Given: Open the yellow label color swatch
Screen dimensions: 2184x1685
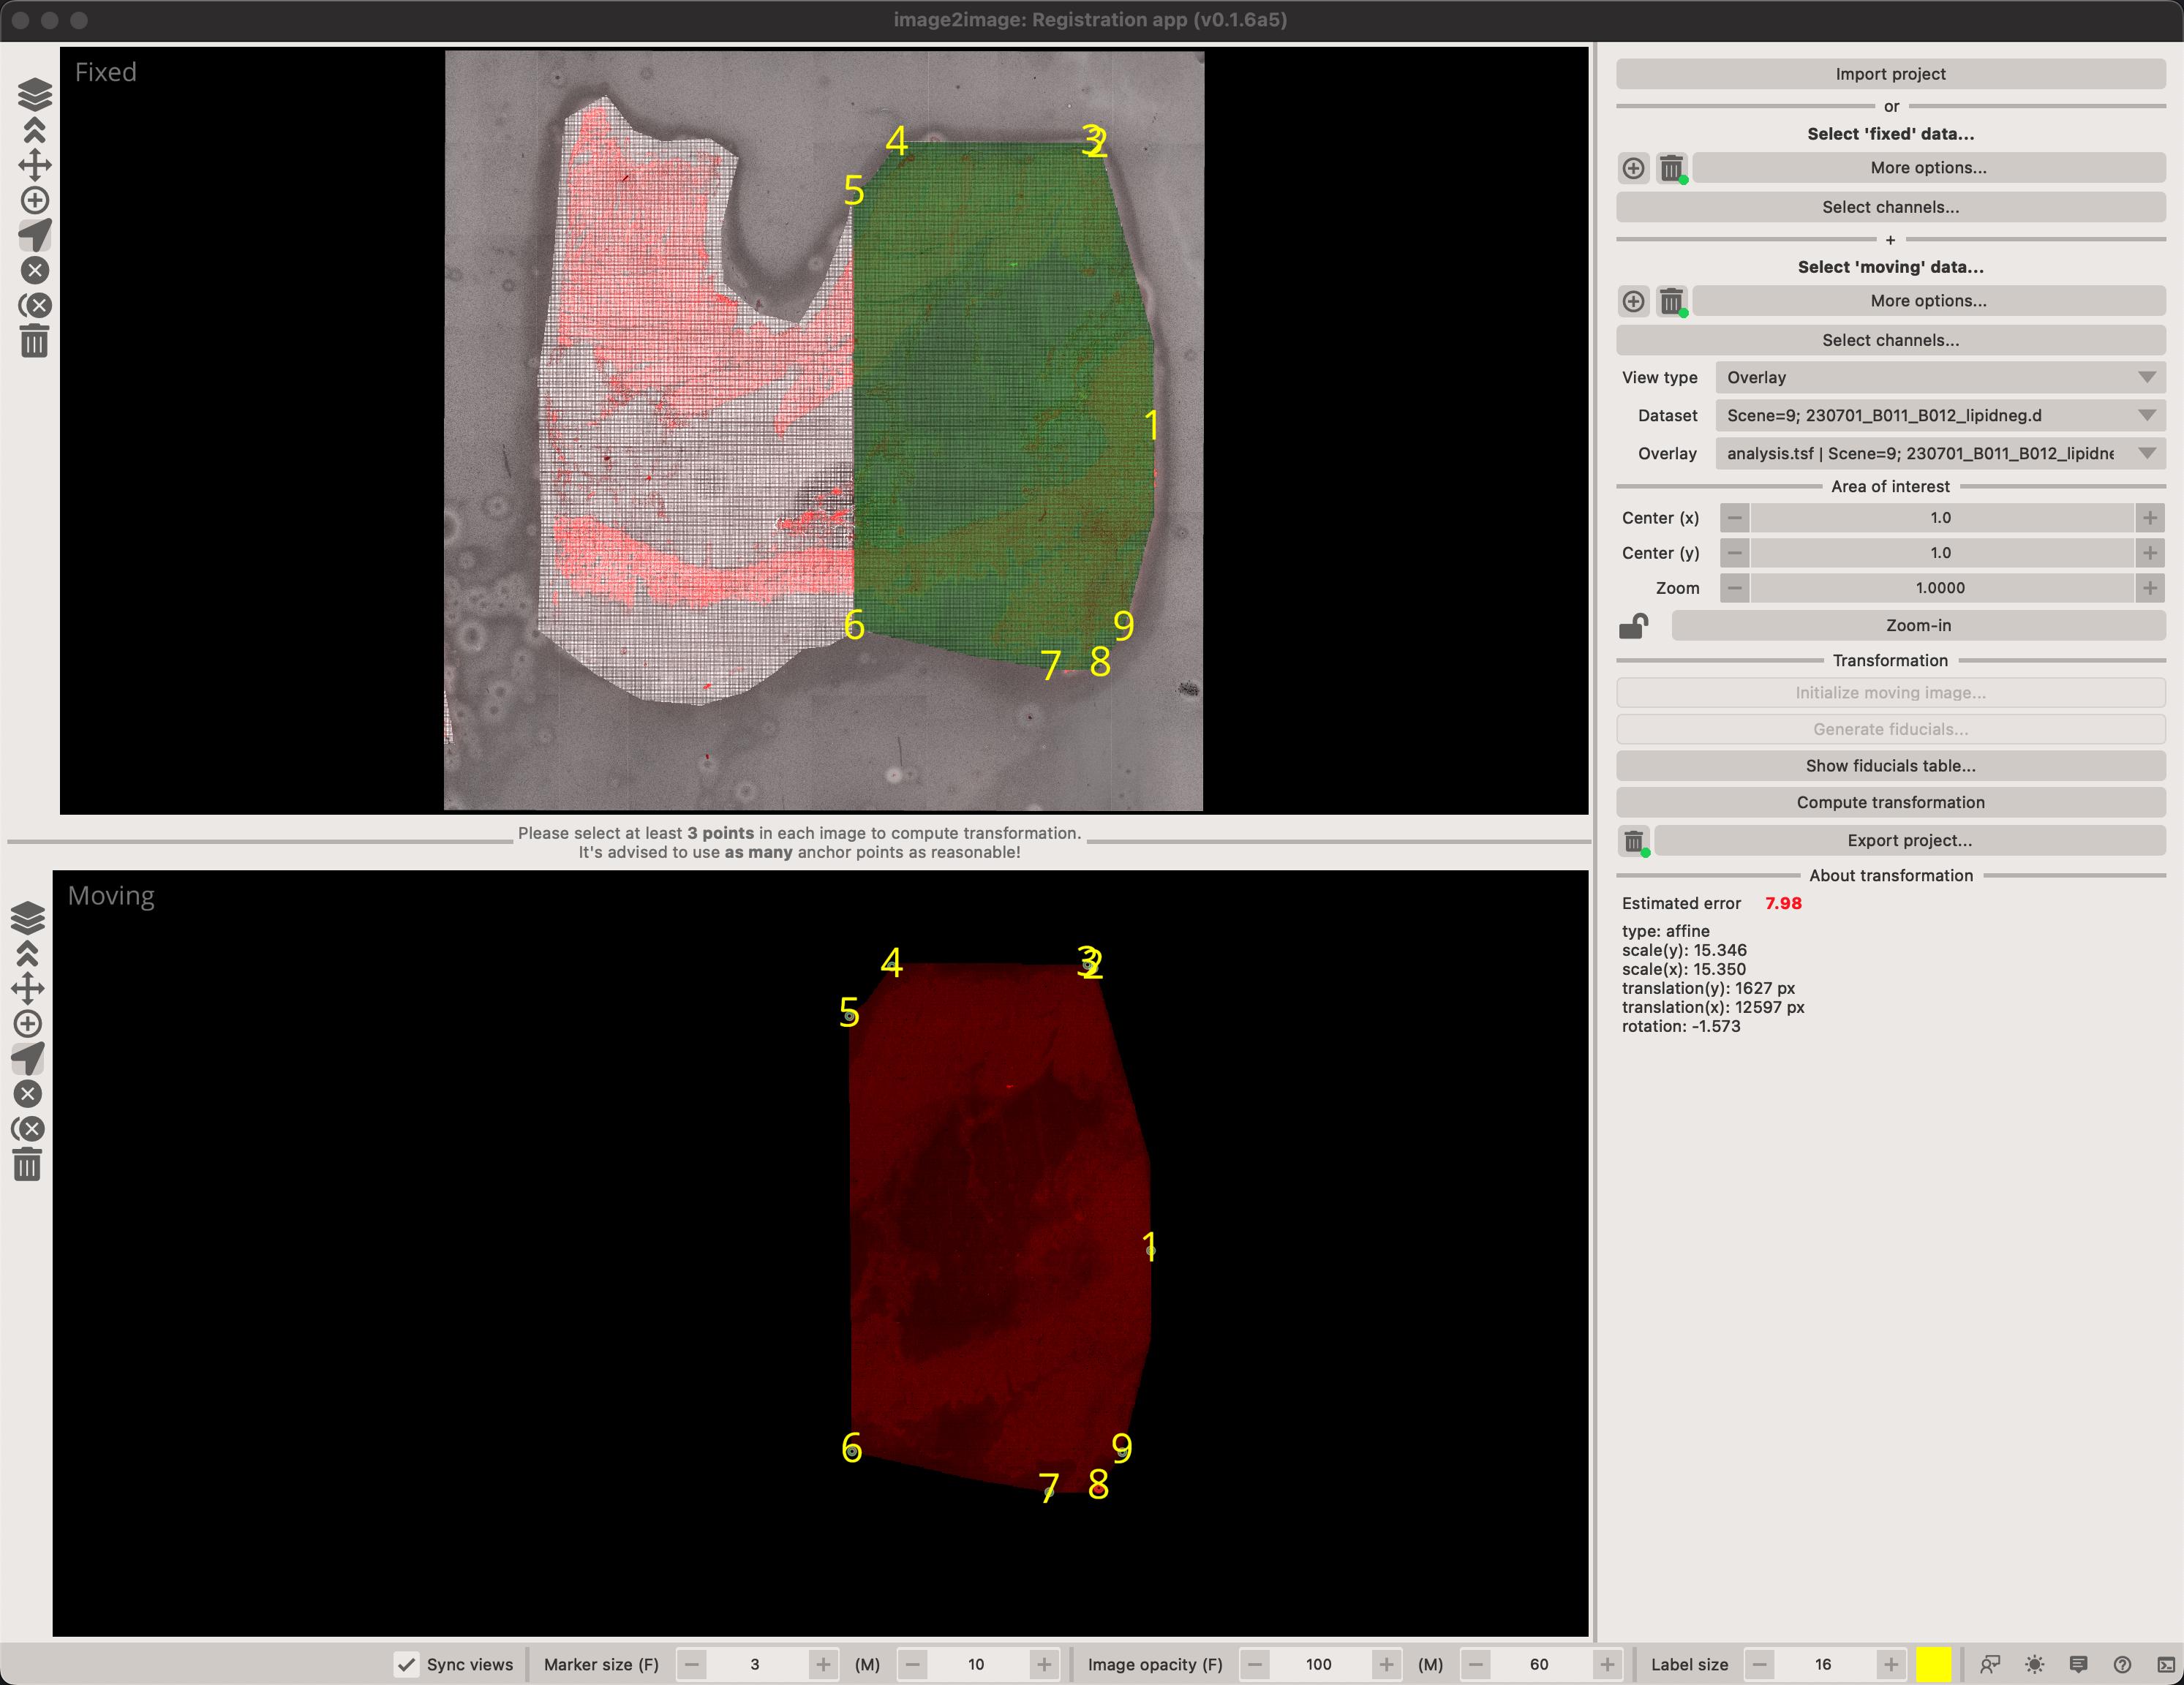Looking at the screenshot, I should click(1933, 1664).
